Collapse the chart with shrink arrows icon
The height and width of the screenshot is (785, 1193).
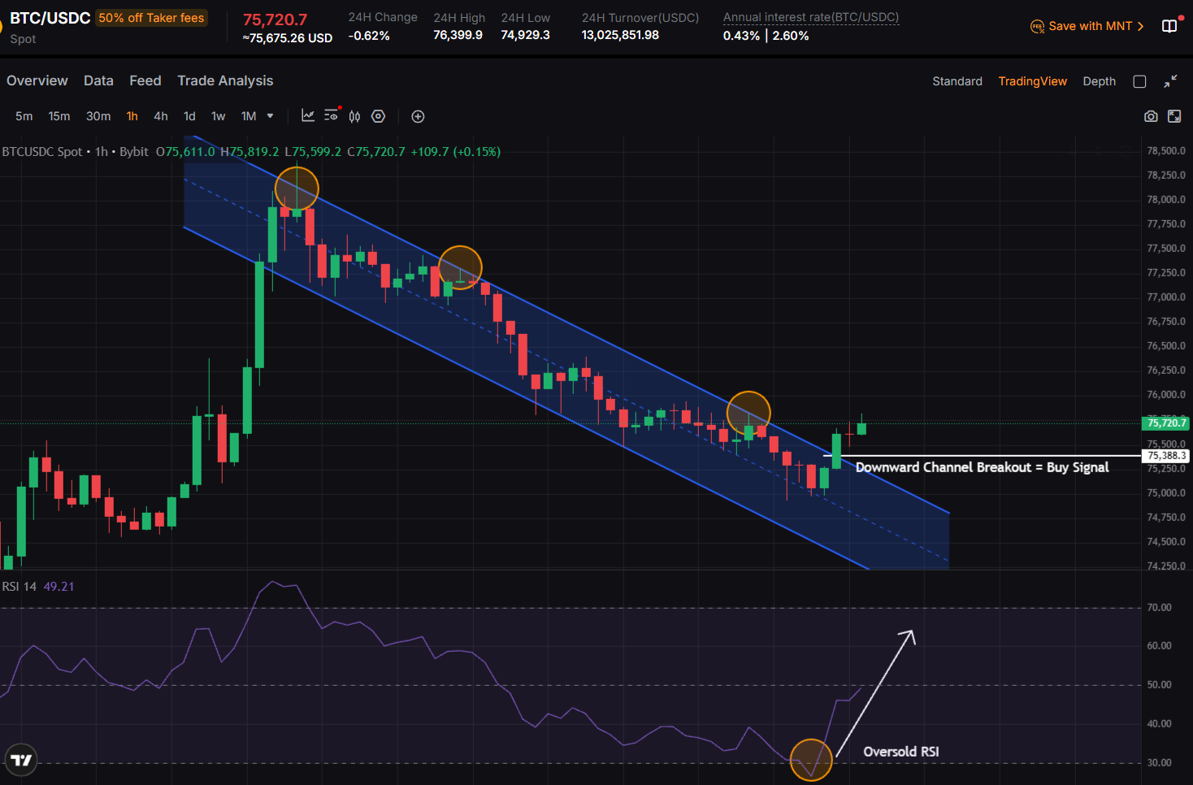click(1170, 81)
